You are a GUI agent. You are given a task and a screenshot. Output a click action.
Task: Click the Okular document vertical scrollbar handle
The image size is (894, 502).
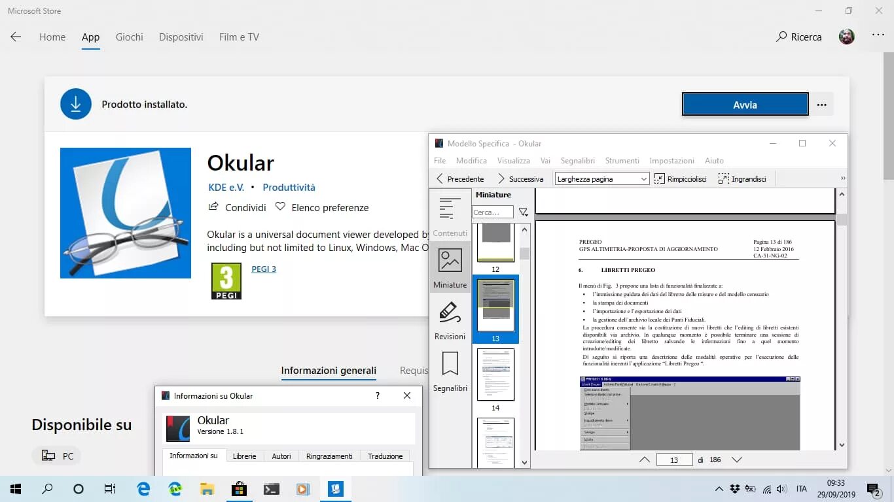[x=842, y=220]
